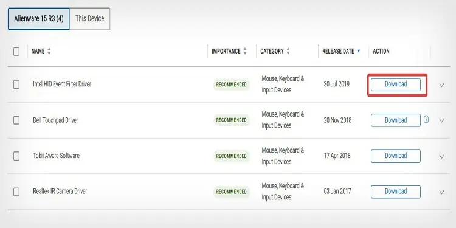Select the Dell Touchpad Driver checkbox

coord(16,120)
